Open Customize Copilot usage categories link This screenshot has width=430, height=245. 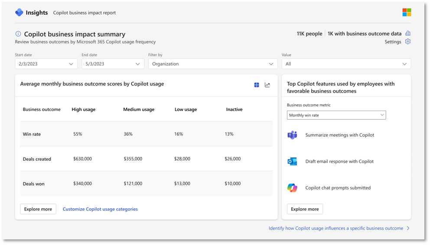coord(100,209)
